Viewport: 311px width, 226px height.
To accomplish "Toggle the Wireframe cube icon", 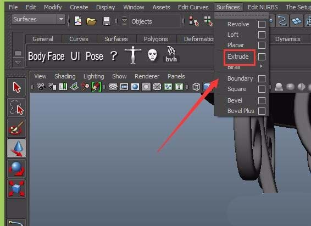I will tap(196, 87).
